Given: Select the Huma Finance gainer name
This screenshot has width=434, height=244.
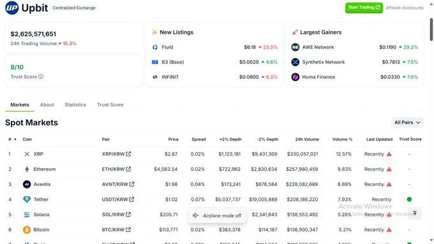Looking at the screenshot, I should [318, 77].
